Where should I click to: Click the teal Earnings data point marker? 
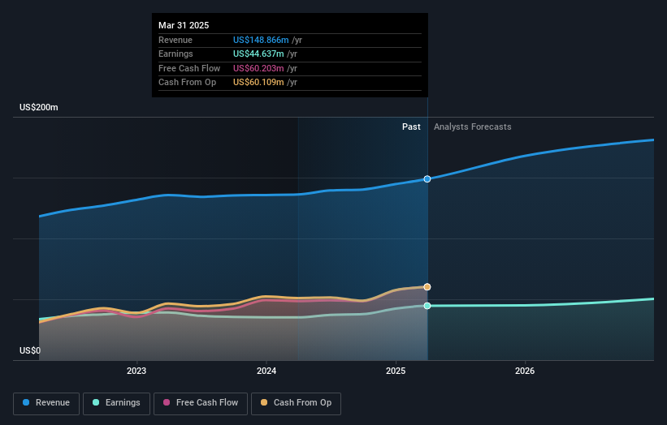coord(427,306)
